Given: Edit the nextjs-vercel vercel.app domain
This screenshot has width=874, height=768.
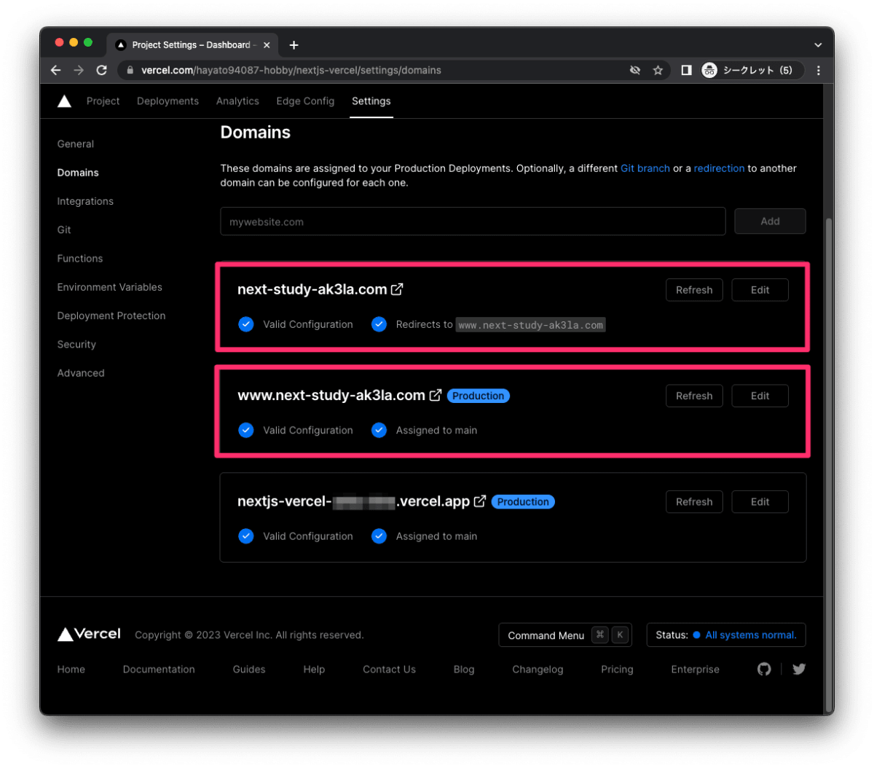Looking at the screenshot, I should click(760, 502).
